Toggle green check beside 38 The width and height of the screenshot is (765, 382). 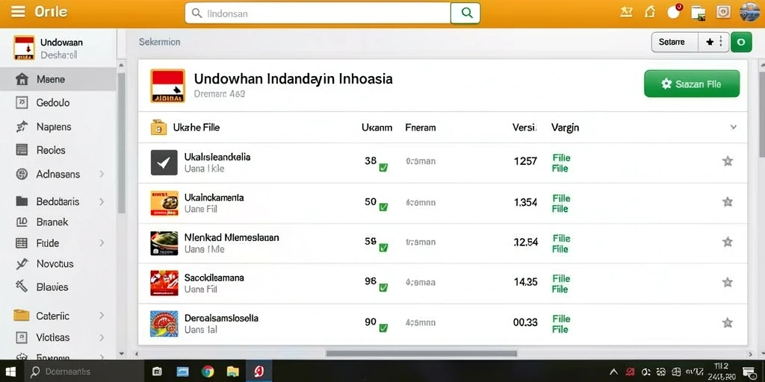tap(383, 167)
